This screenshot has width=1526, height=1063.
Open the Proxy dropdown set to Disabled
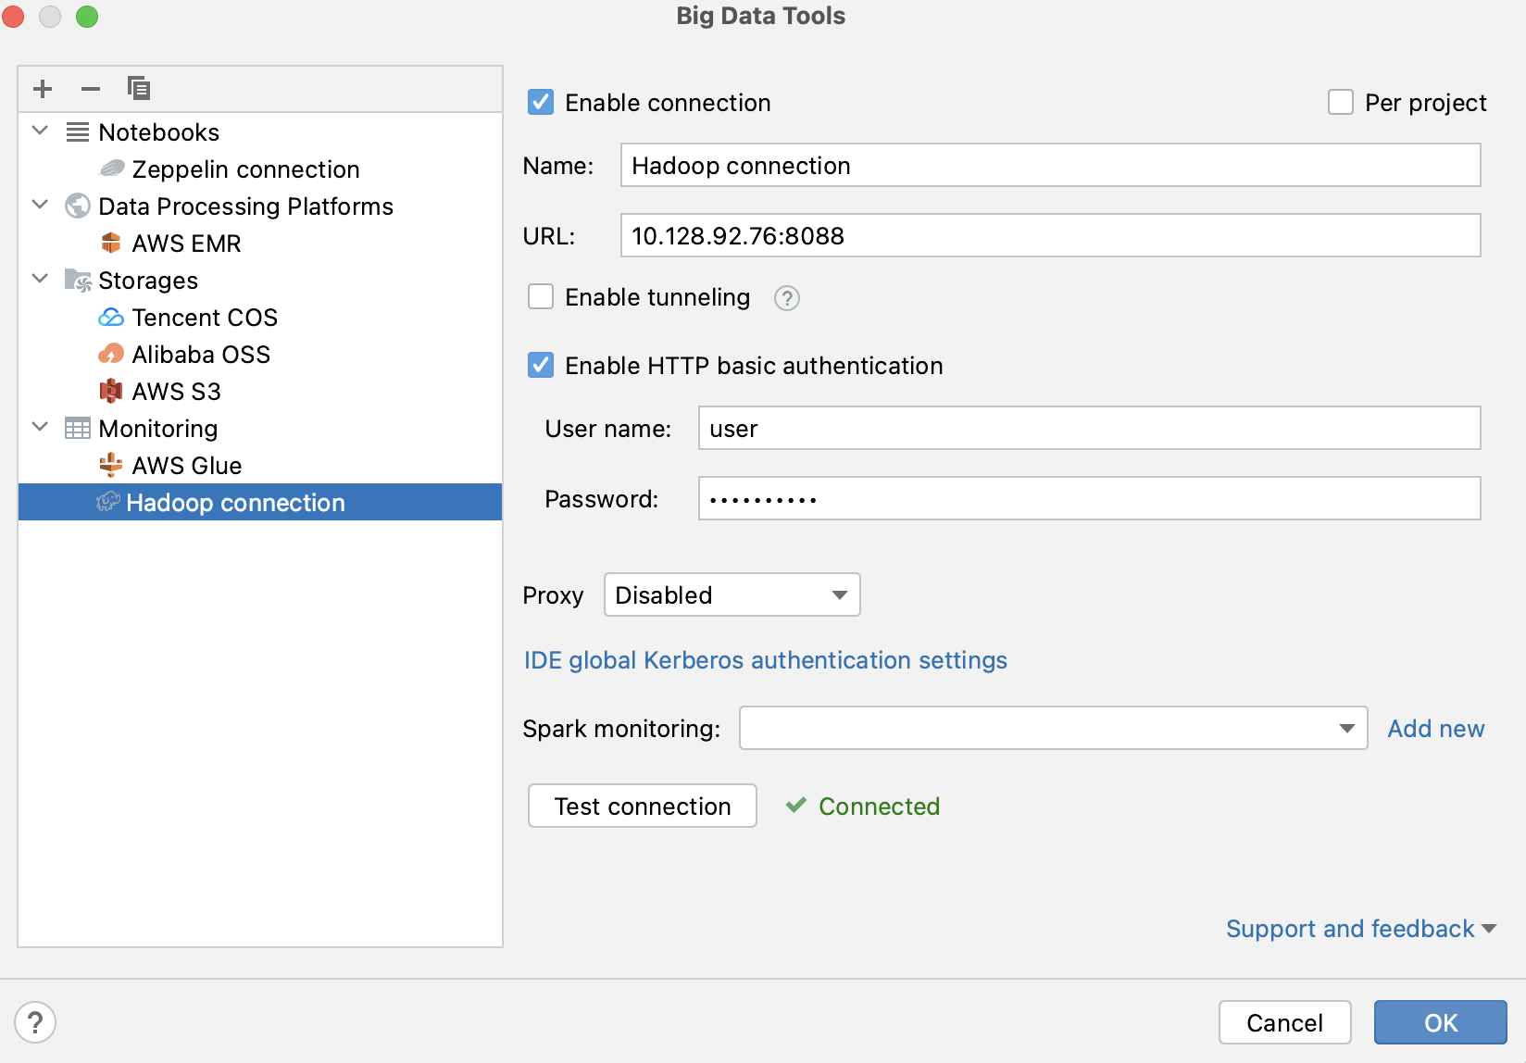pos(732,594)
